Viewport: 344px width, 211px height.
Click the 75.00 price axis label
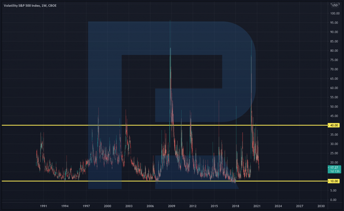pyautogui.click(x=334, y=60)
